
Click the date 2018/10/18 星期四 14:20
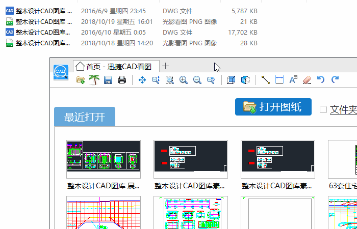click(x=117, y=43)
